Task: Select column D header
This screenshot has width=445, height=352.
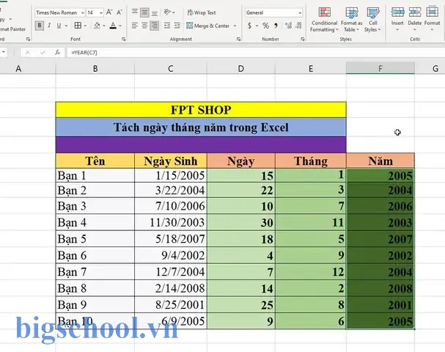Action: (241, 68)
